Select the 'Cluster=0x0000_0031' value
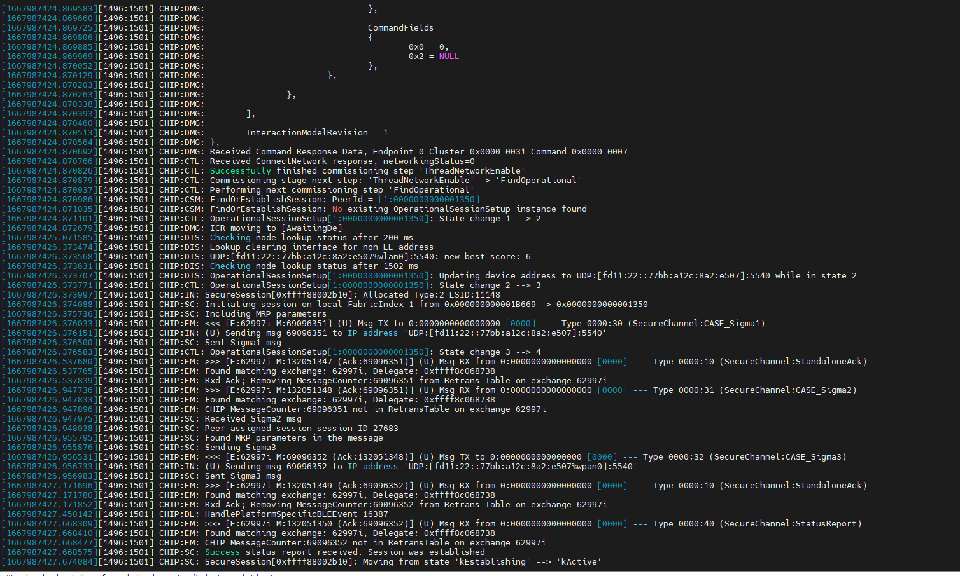The image size is (960, 576). 477,152
